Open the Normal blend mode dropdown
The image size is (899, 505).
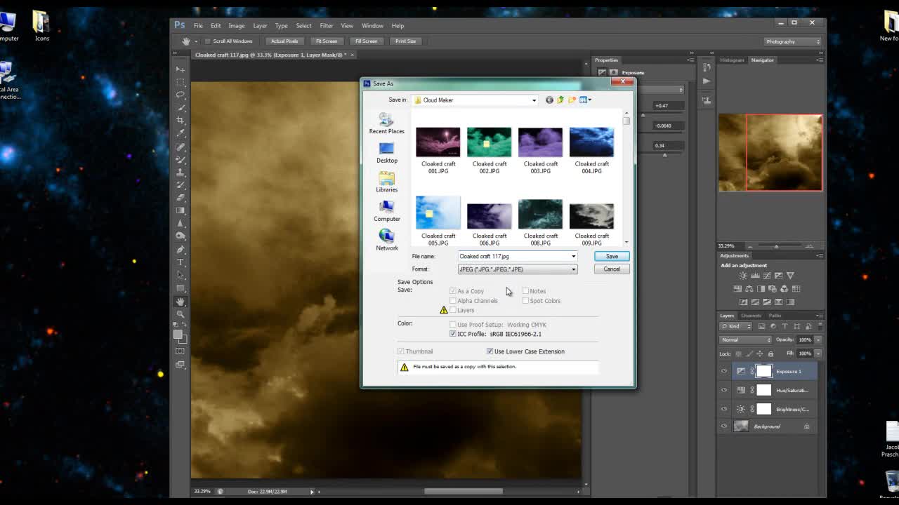coord(746,339)
